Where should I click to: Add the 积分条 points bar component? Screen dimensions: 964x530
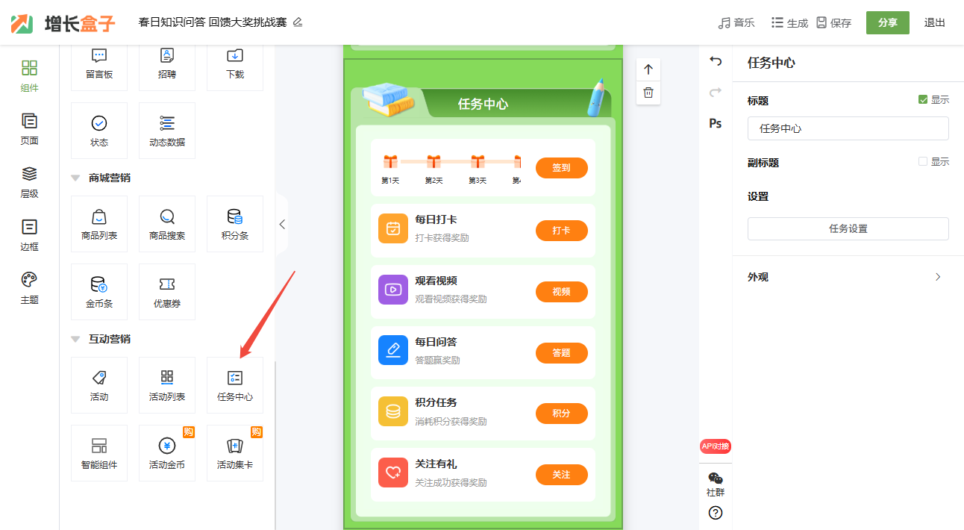point(235,224)
